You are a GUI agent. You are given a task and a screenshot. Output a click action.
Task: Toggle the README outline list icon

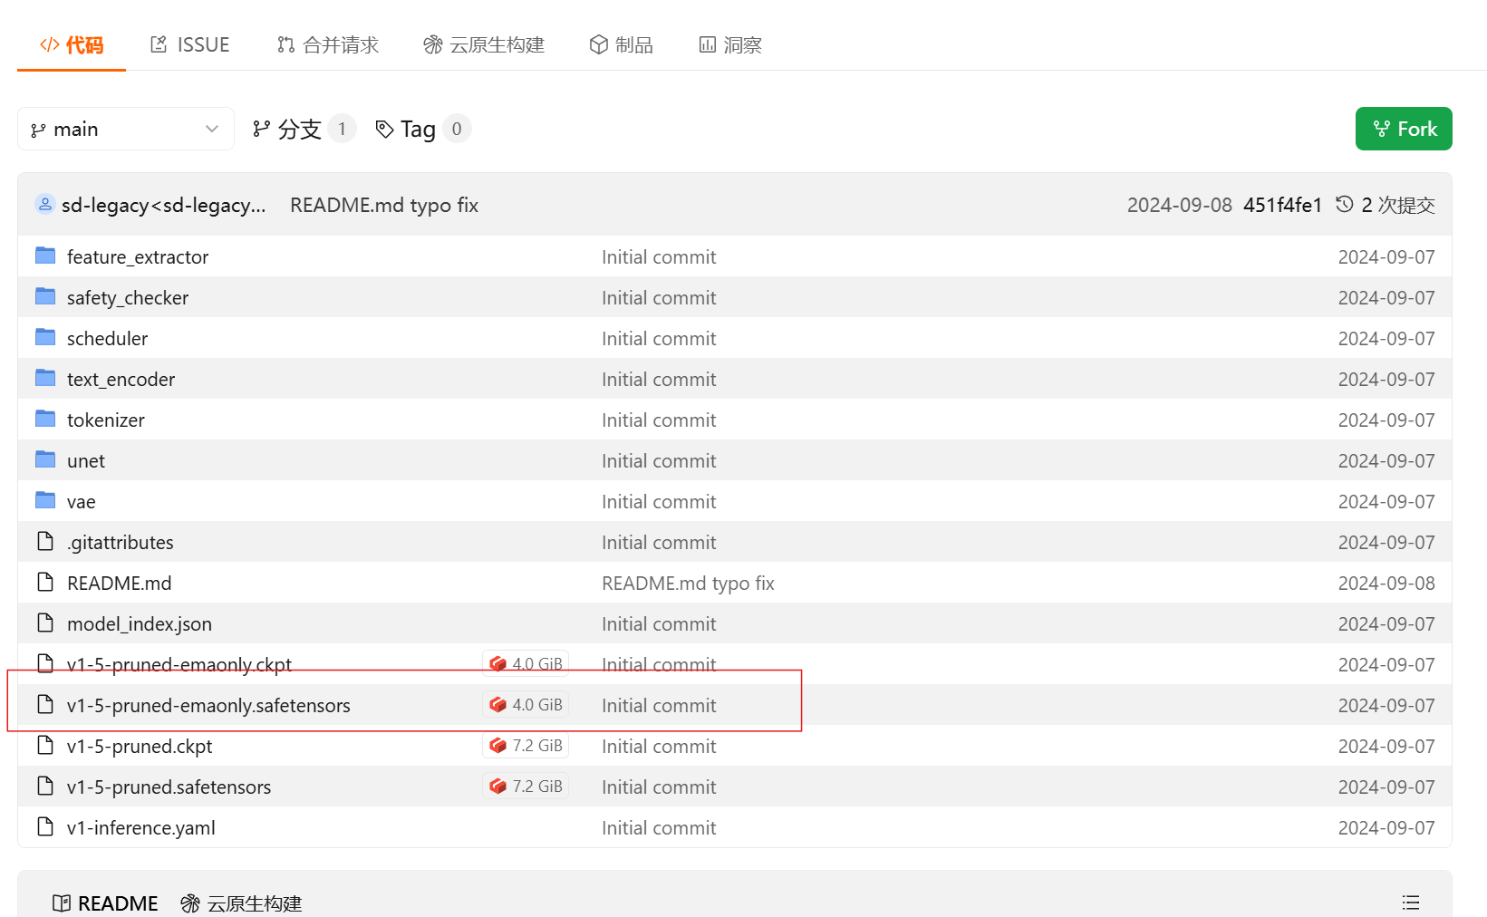pyautogui.click(x=1410, y=902)
